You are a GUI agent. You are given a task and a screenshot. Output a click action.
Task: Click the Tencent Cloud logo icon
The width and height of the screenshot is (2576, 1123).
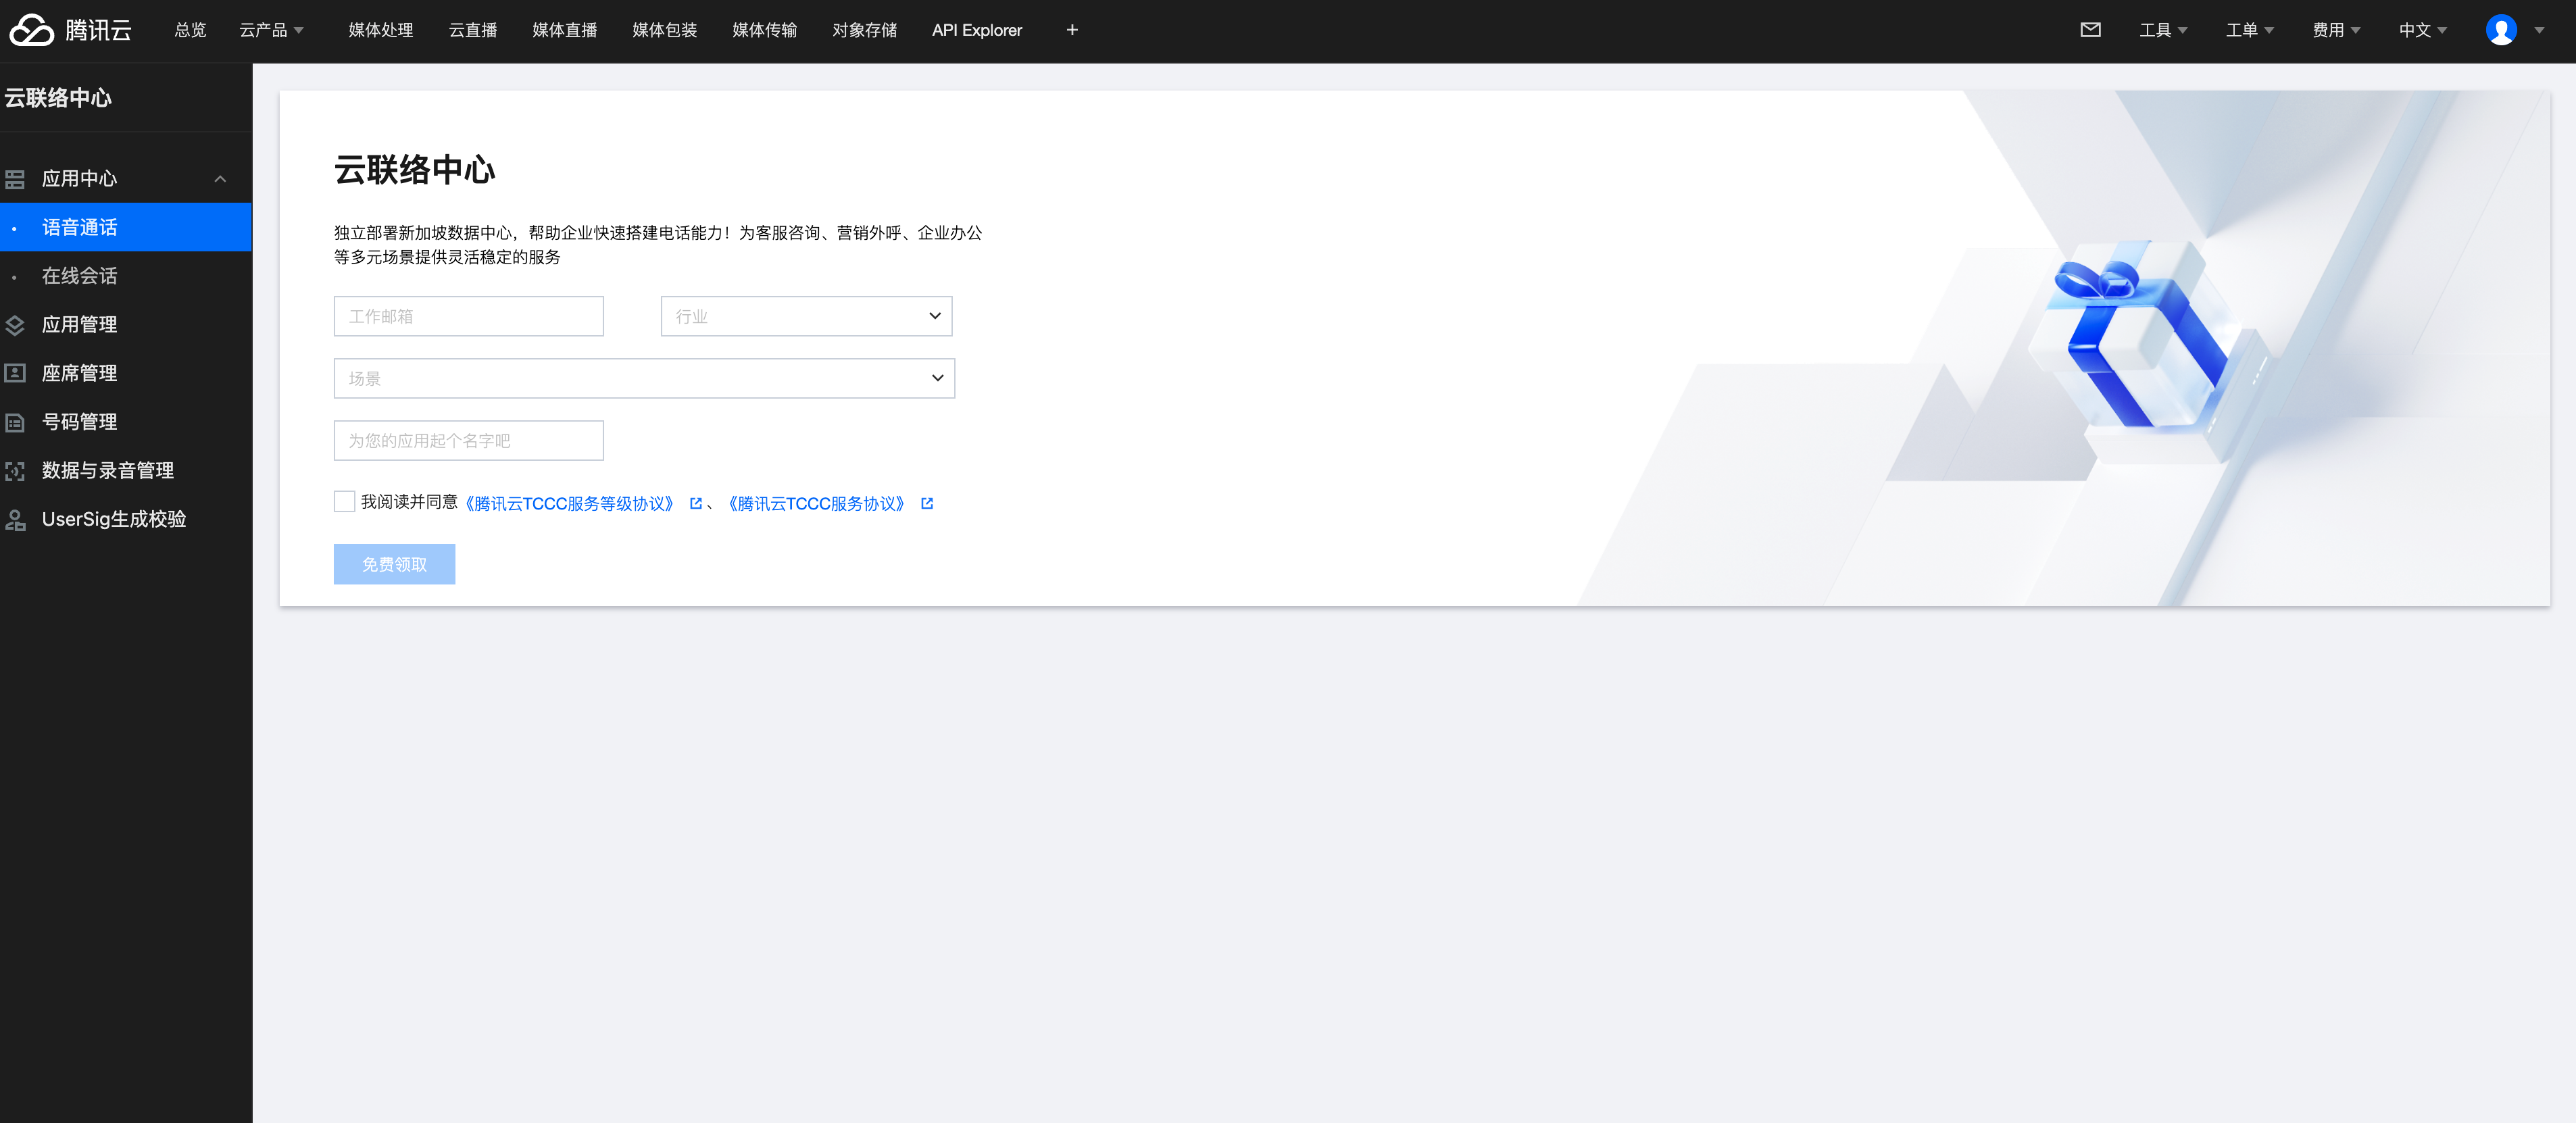point(31,30)
